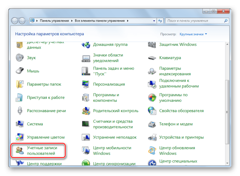Open the 'Звук' link
This screenshot has height=176, width=240.
coord(31,58)
